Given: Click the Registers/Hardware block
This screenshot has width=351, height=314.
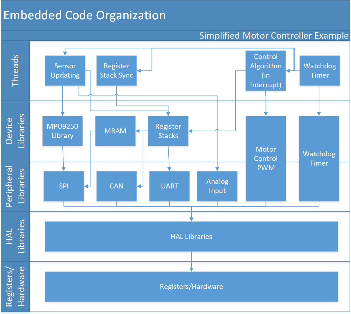Looking at the screenshot, I should [x=191, y=286].
